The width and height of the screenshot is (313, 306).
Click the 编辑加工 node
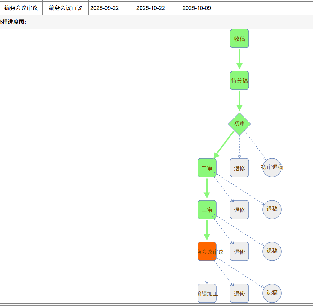pyautogui.click(x=207, y=293)
